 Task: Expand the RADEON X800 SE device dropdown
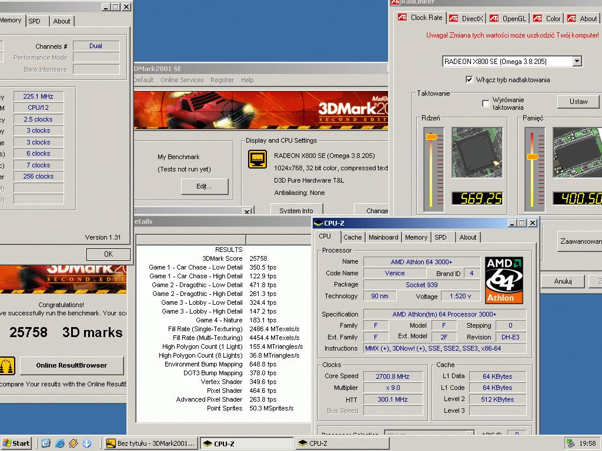coord(577,61)
